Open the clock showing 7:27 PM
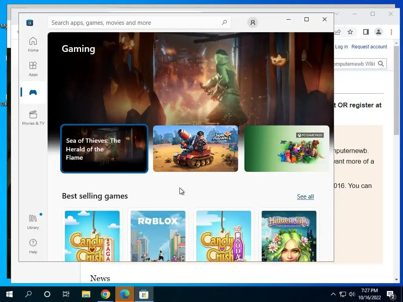 [x=370, y=294]
